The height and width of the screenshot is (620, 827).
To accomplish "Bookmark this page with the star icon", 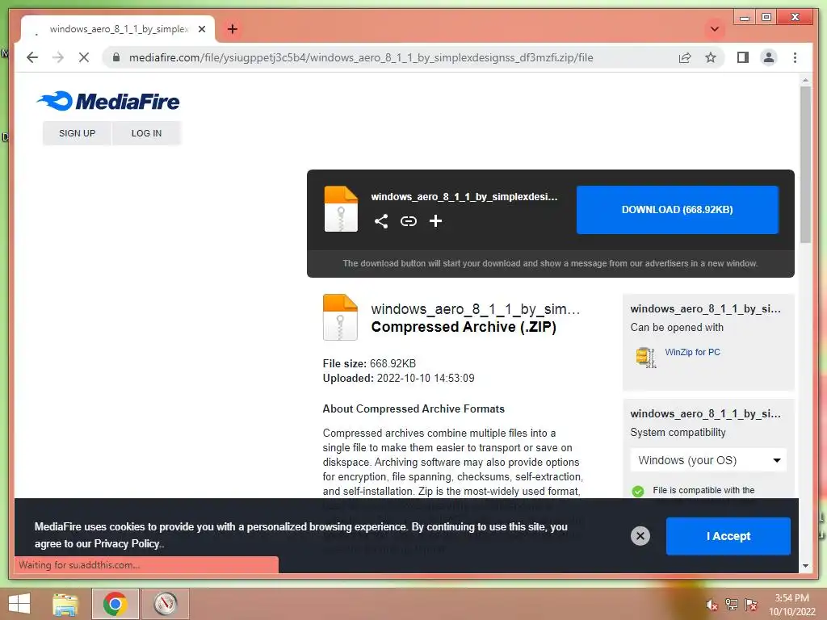I will coord(711,57).
